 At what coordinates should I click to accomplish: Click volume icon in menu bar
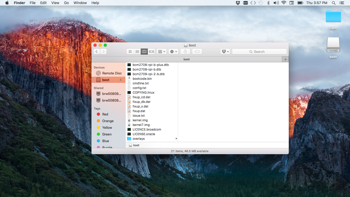tap(276, 3)
